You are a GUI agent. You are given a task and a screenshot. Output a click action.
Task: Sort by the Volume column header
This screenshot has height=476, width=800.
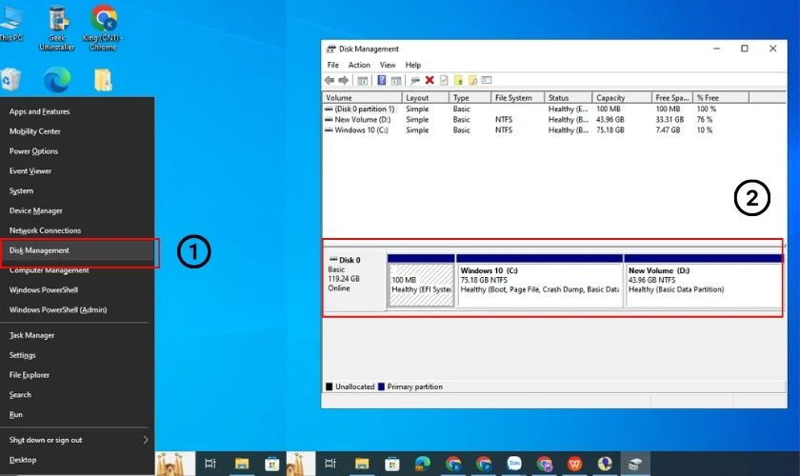[362, 97]
